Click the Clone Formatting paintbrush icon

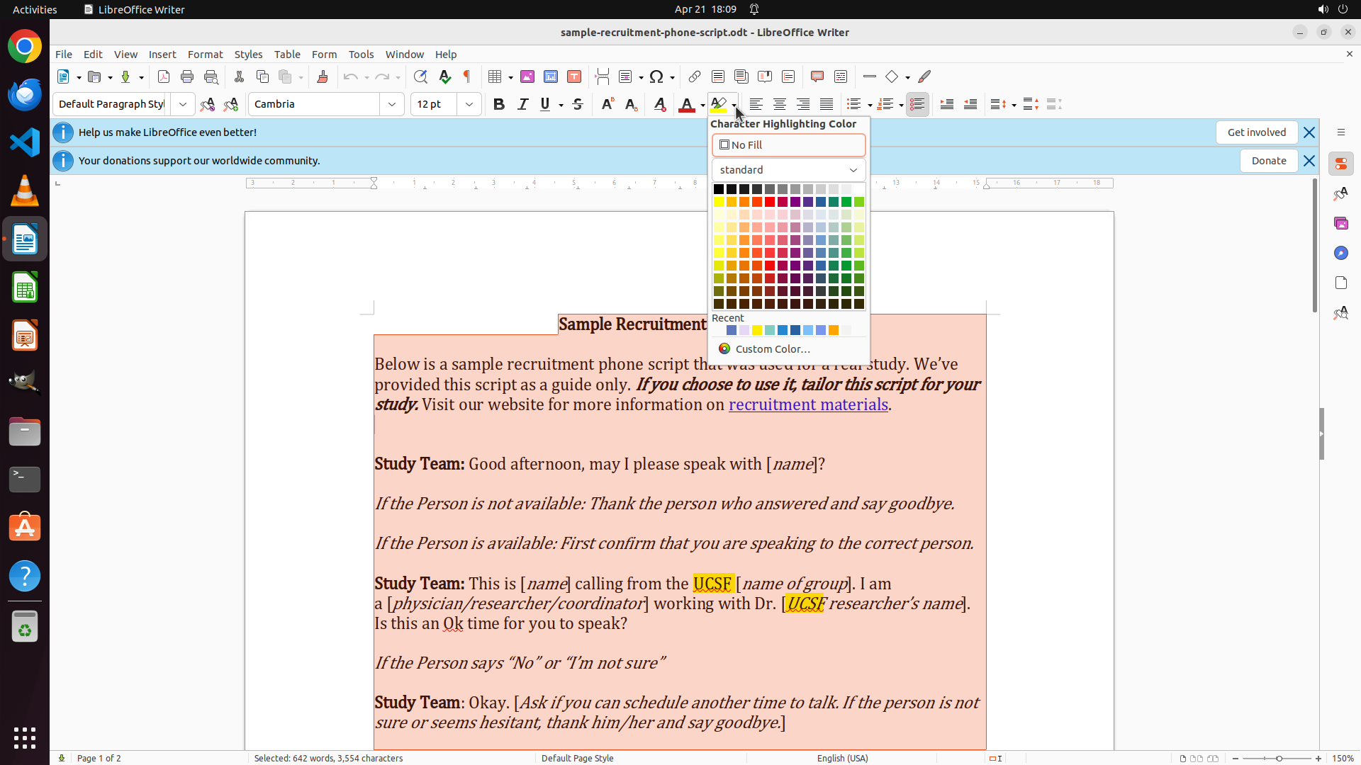click(323, 76)
